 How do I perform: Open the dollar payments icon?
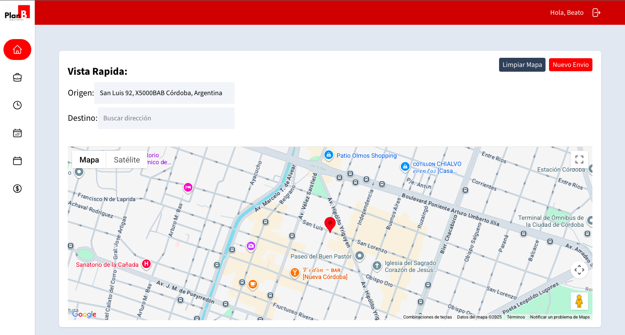17,188
